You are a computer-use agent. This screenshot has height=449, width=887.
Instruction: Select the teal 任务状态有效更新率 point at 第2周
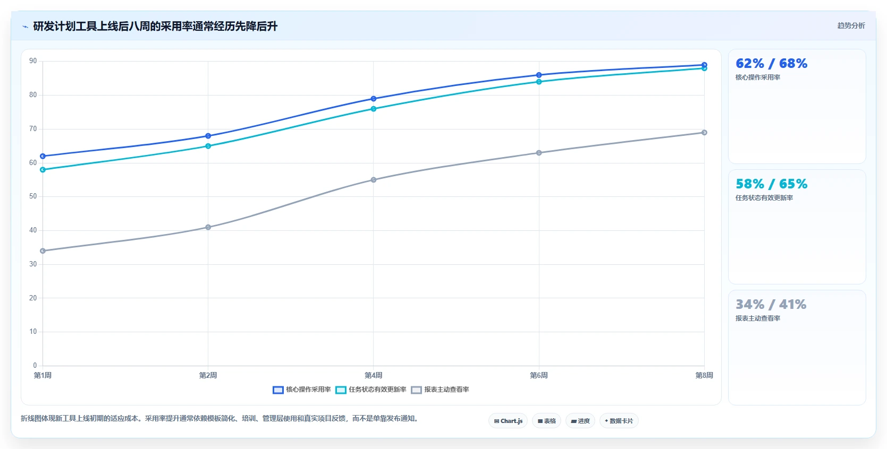(208, 146)
